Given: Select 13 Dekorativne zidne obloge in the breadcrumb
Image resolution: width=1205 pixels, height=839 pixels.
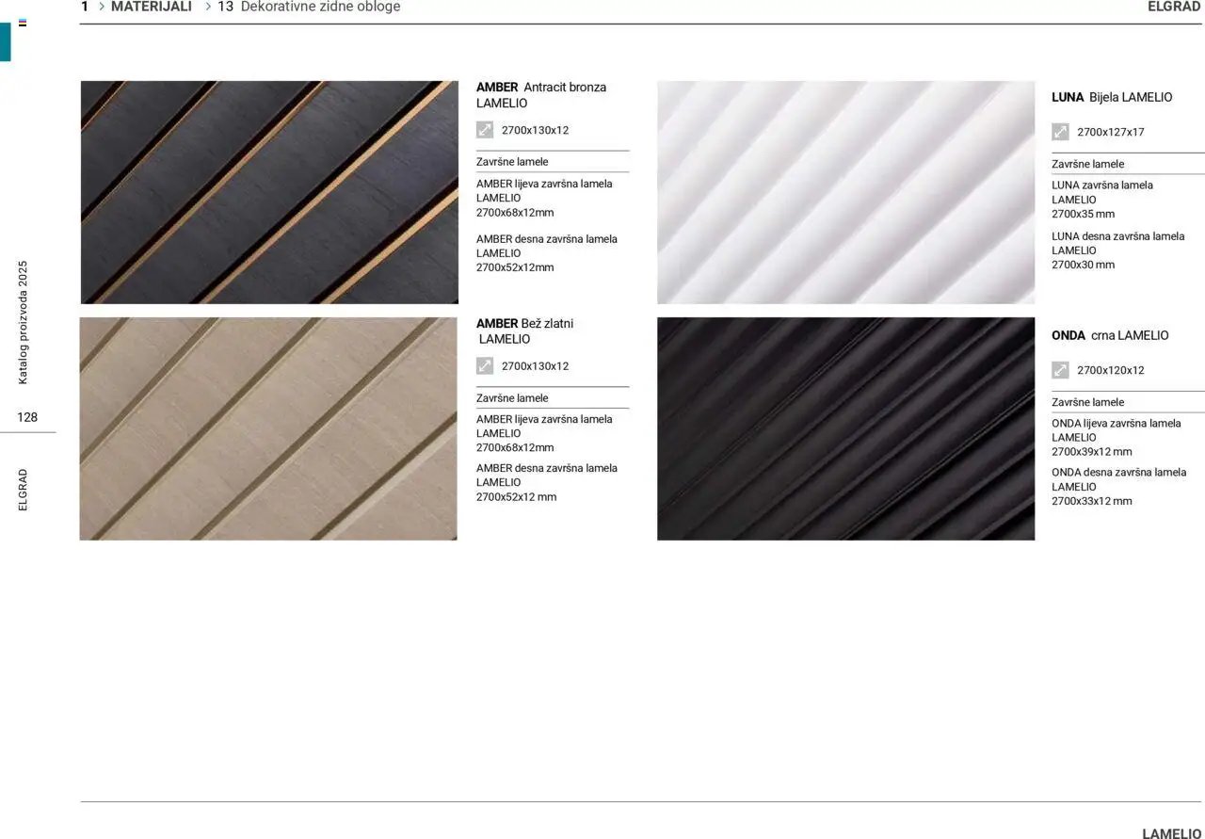Looking at the screenshot, I should [x=320, y=7].
